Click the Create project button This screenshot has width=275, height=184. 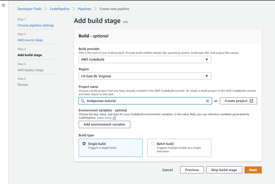[238, 101]
